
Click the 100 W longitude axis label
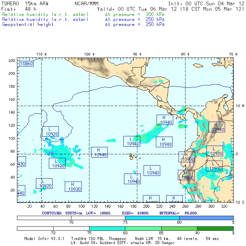pyautogui.click(x=89, y=54)
